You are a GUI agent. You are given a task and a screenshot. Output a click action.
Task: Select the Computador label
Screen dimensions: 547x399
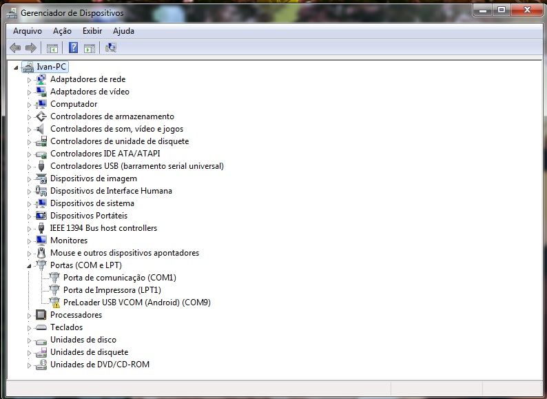tap(74, 104)
